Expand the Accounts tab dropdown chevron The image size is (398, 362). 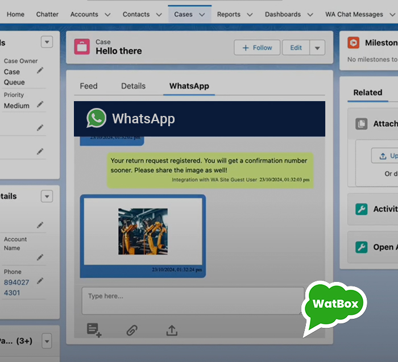pyautogui.click(x=107, y=15)
